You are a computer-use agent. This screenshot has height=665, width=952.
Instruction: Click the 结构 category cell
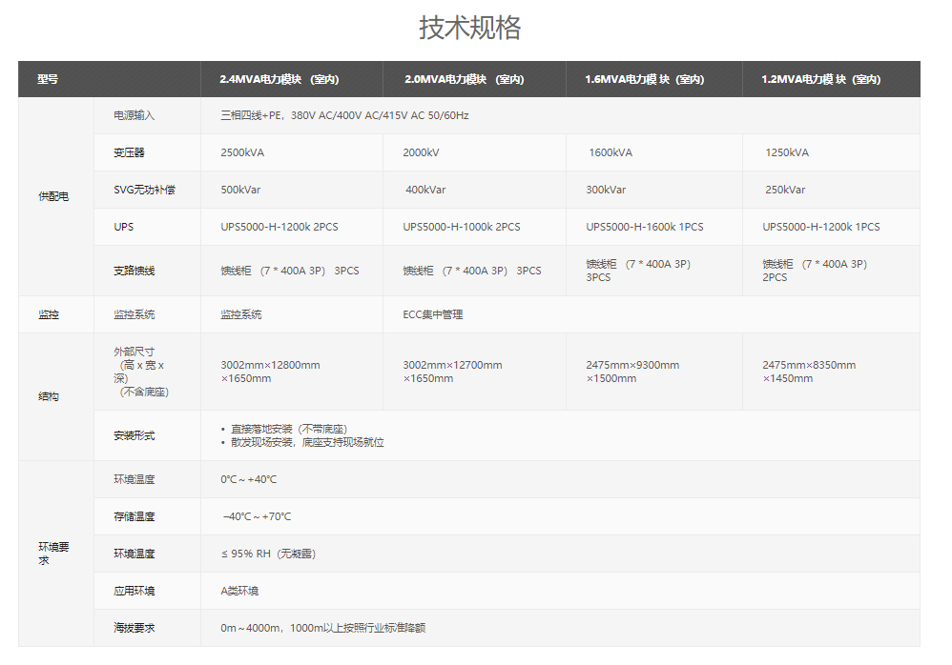48,396
